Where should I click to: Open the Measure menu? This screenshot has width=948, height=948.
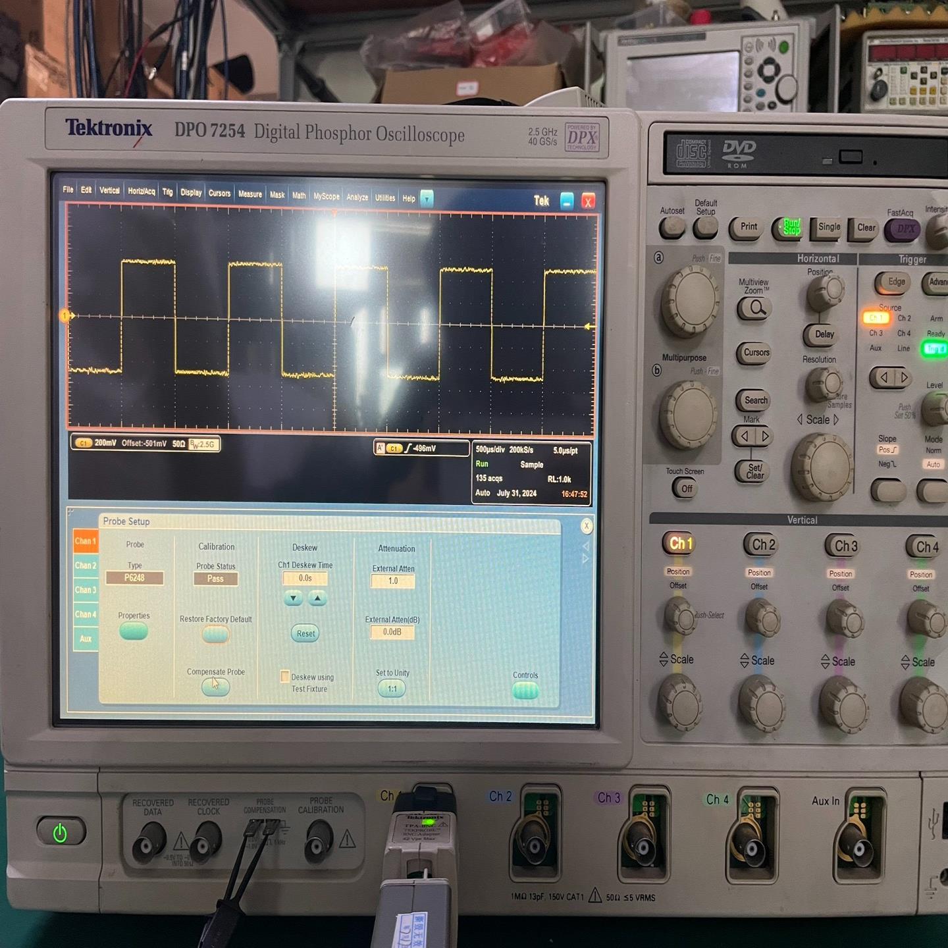tap(250, 194)
